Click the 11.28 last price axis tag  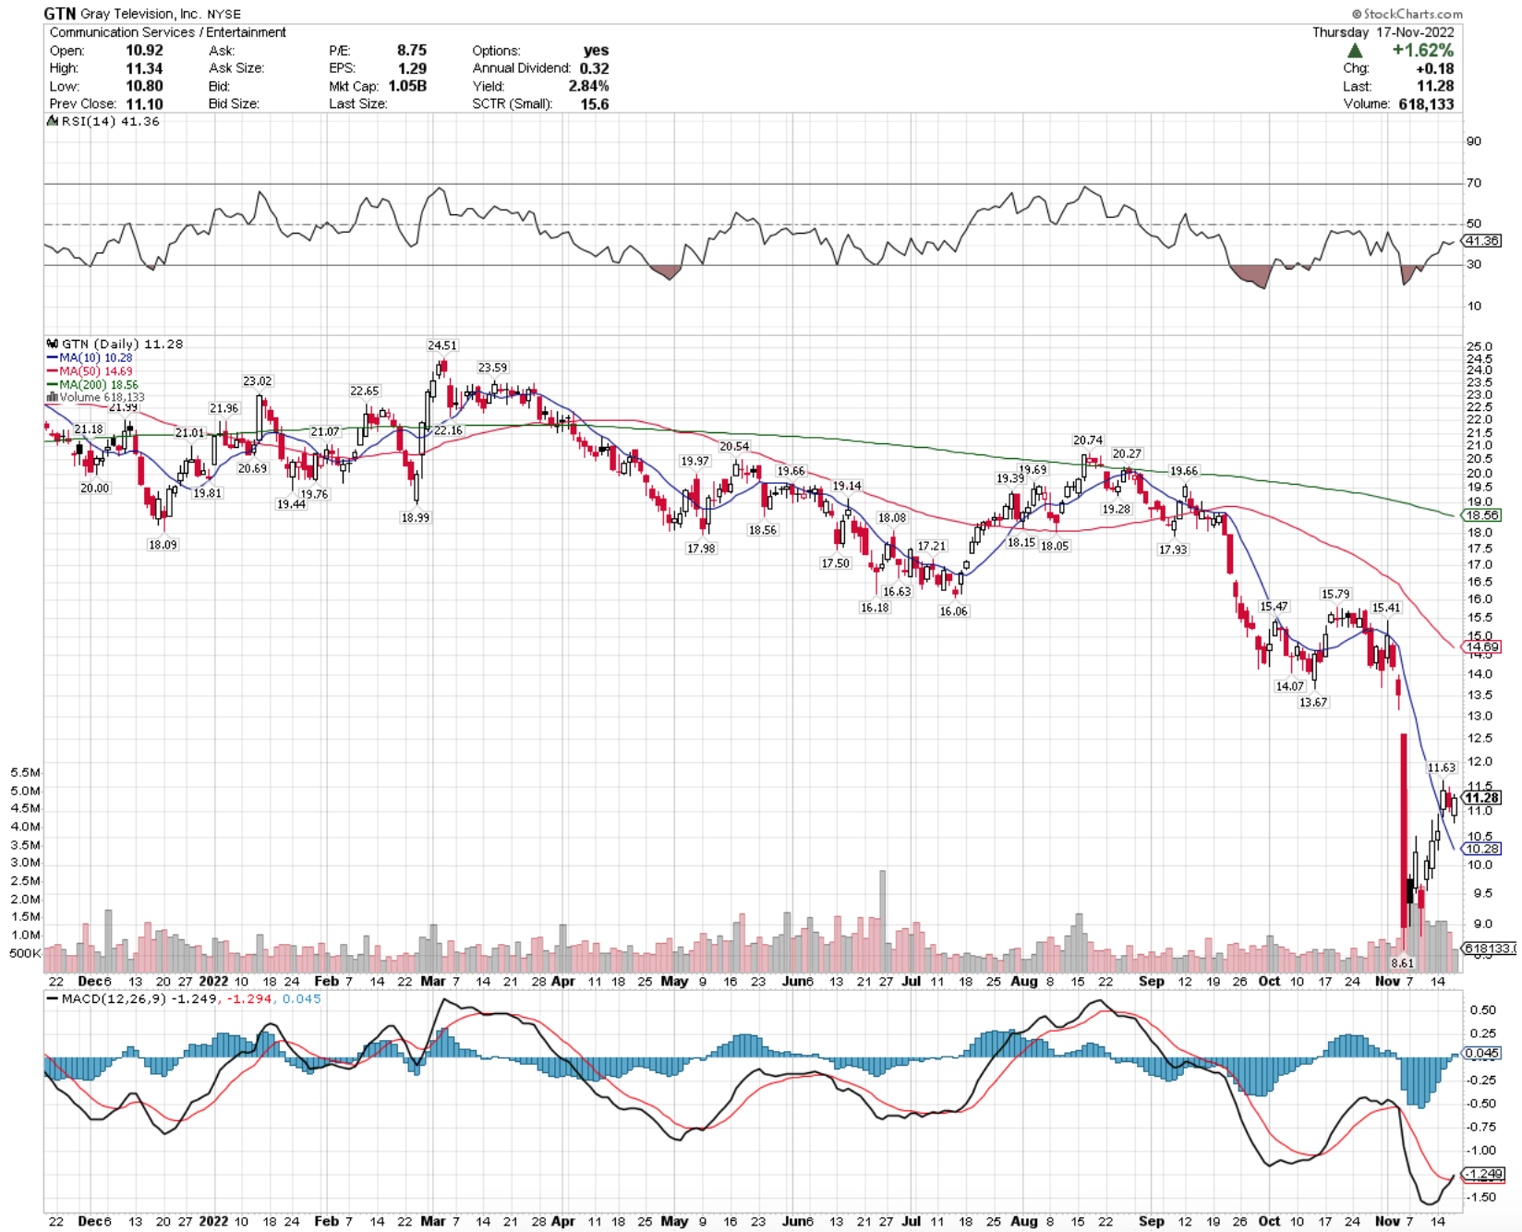[x=1481, y=798]
